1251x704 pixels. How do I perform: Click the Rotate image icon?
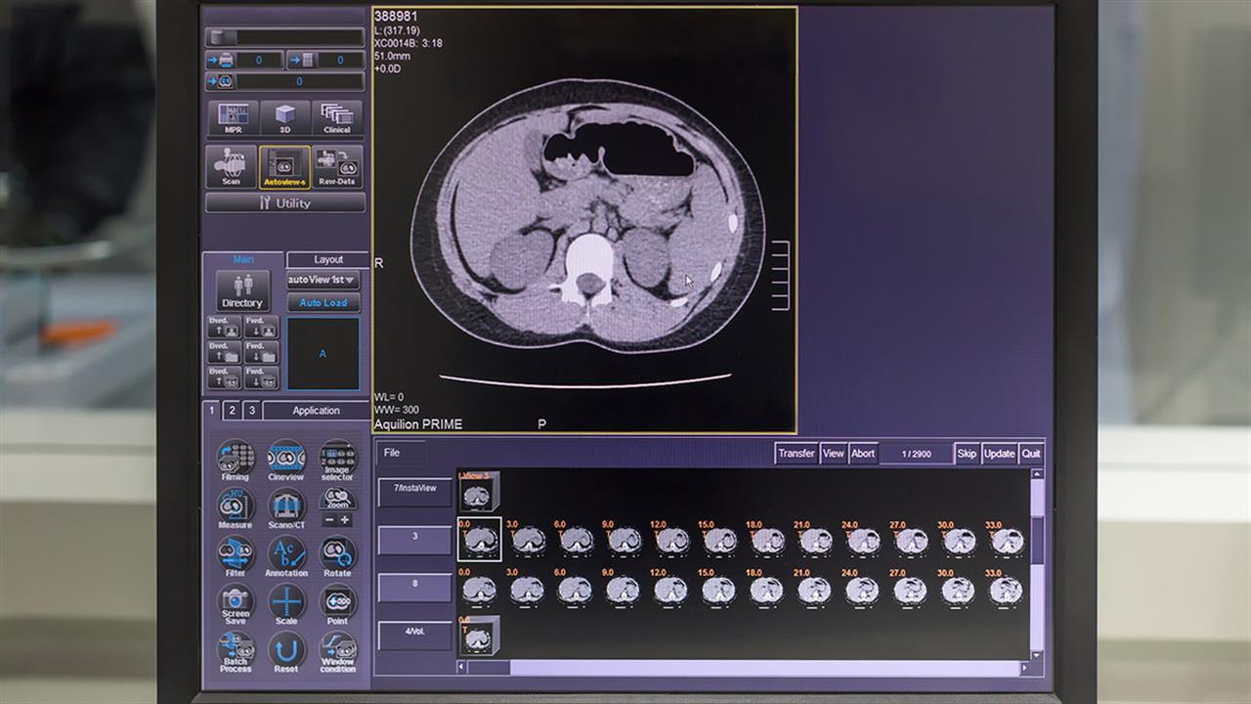click(337, 554)
